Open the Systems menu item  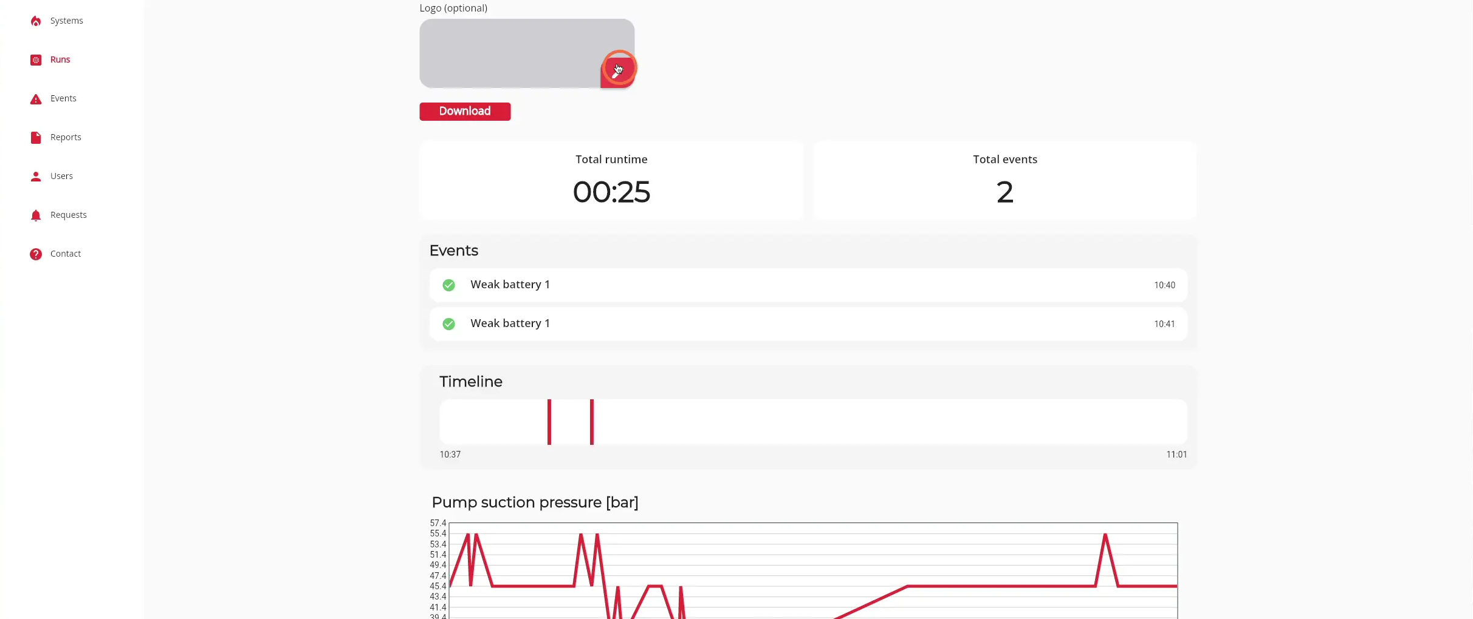click(67, 21)
